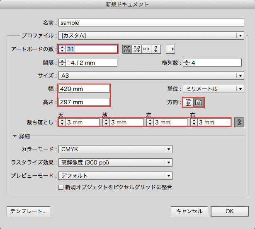Confirm the dialog with OK
This screenshot has width=255, height=229.
(x=229, y=211)
